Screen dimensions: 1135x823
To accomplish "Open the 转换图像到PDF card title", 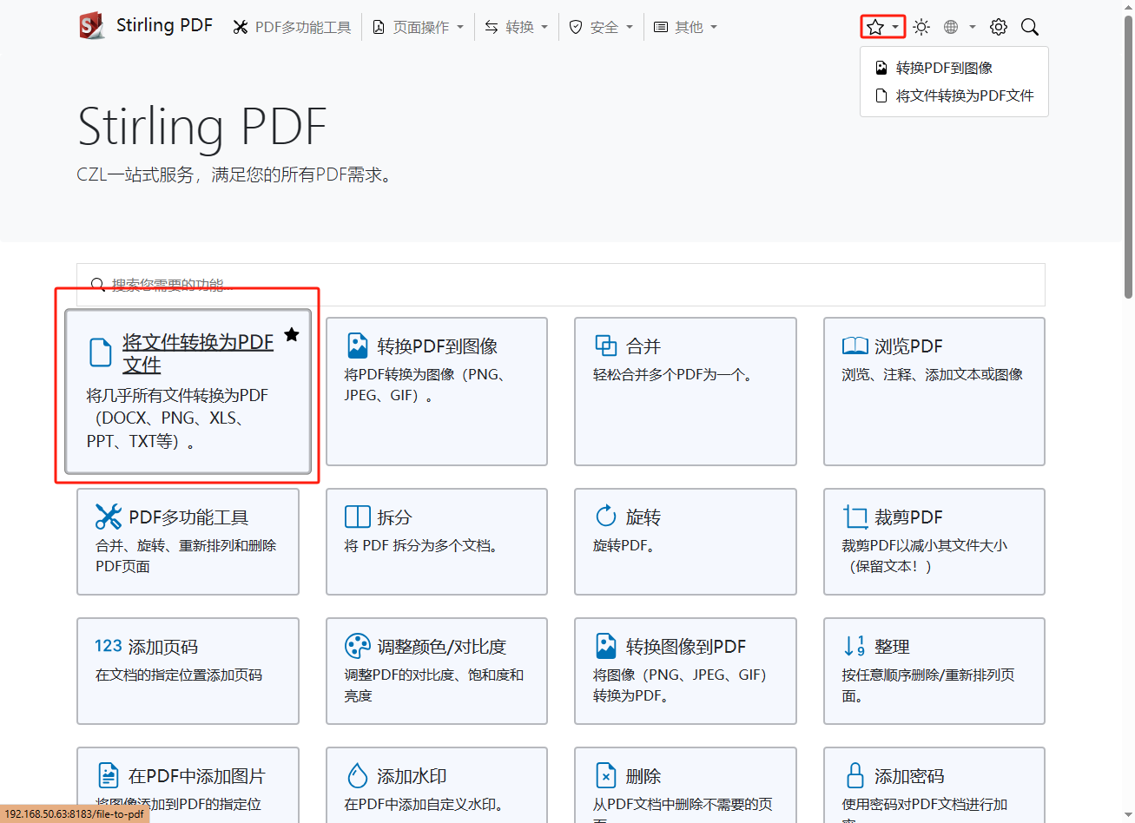I will coord(686,647).
